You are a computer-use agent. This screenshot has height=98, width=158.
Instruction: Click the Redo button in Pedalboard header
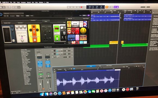[32, 16]
